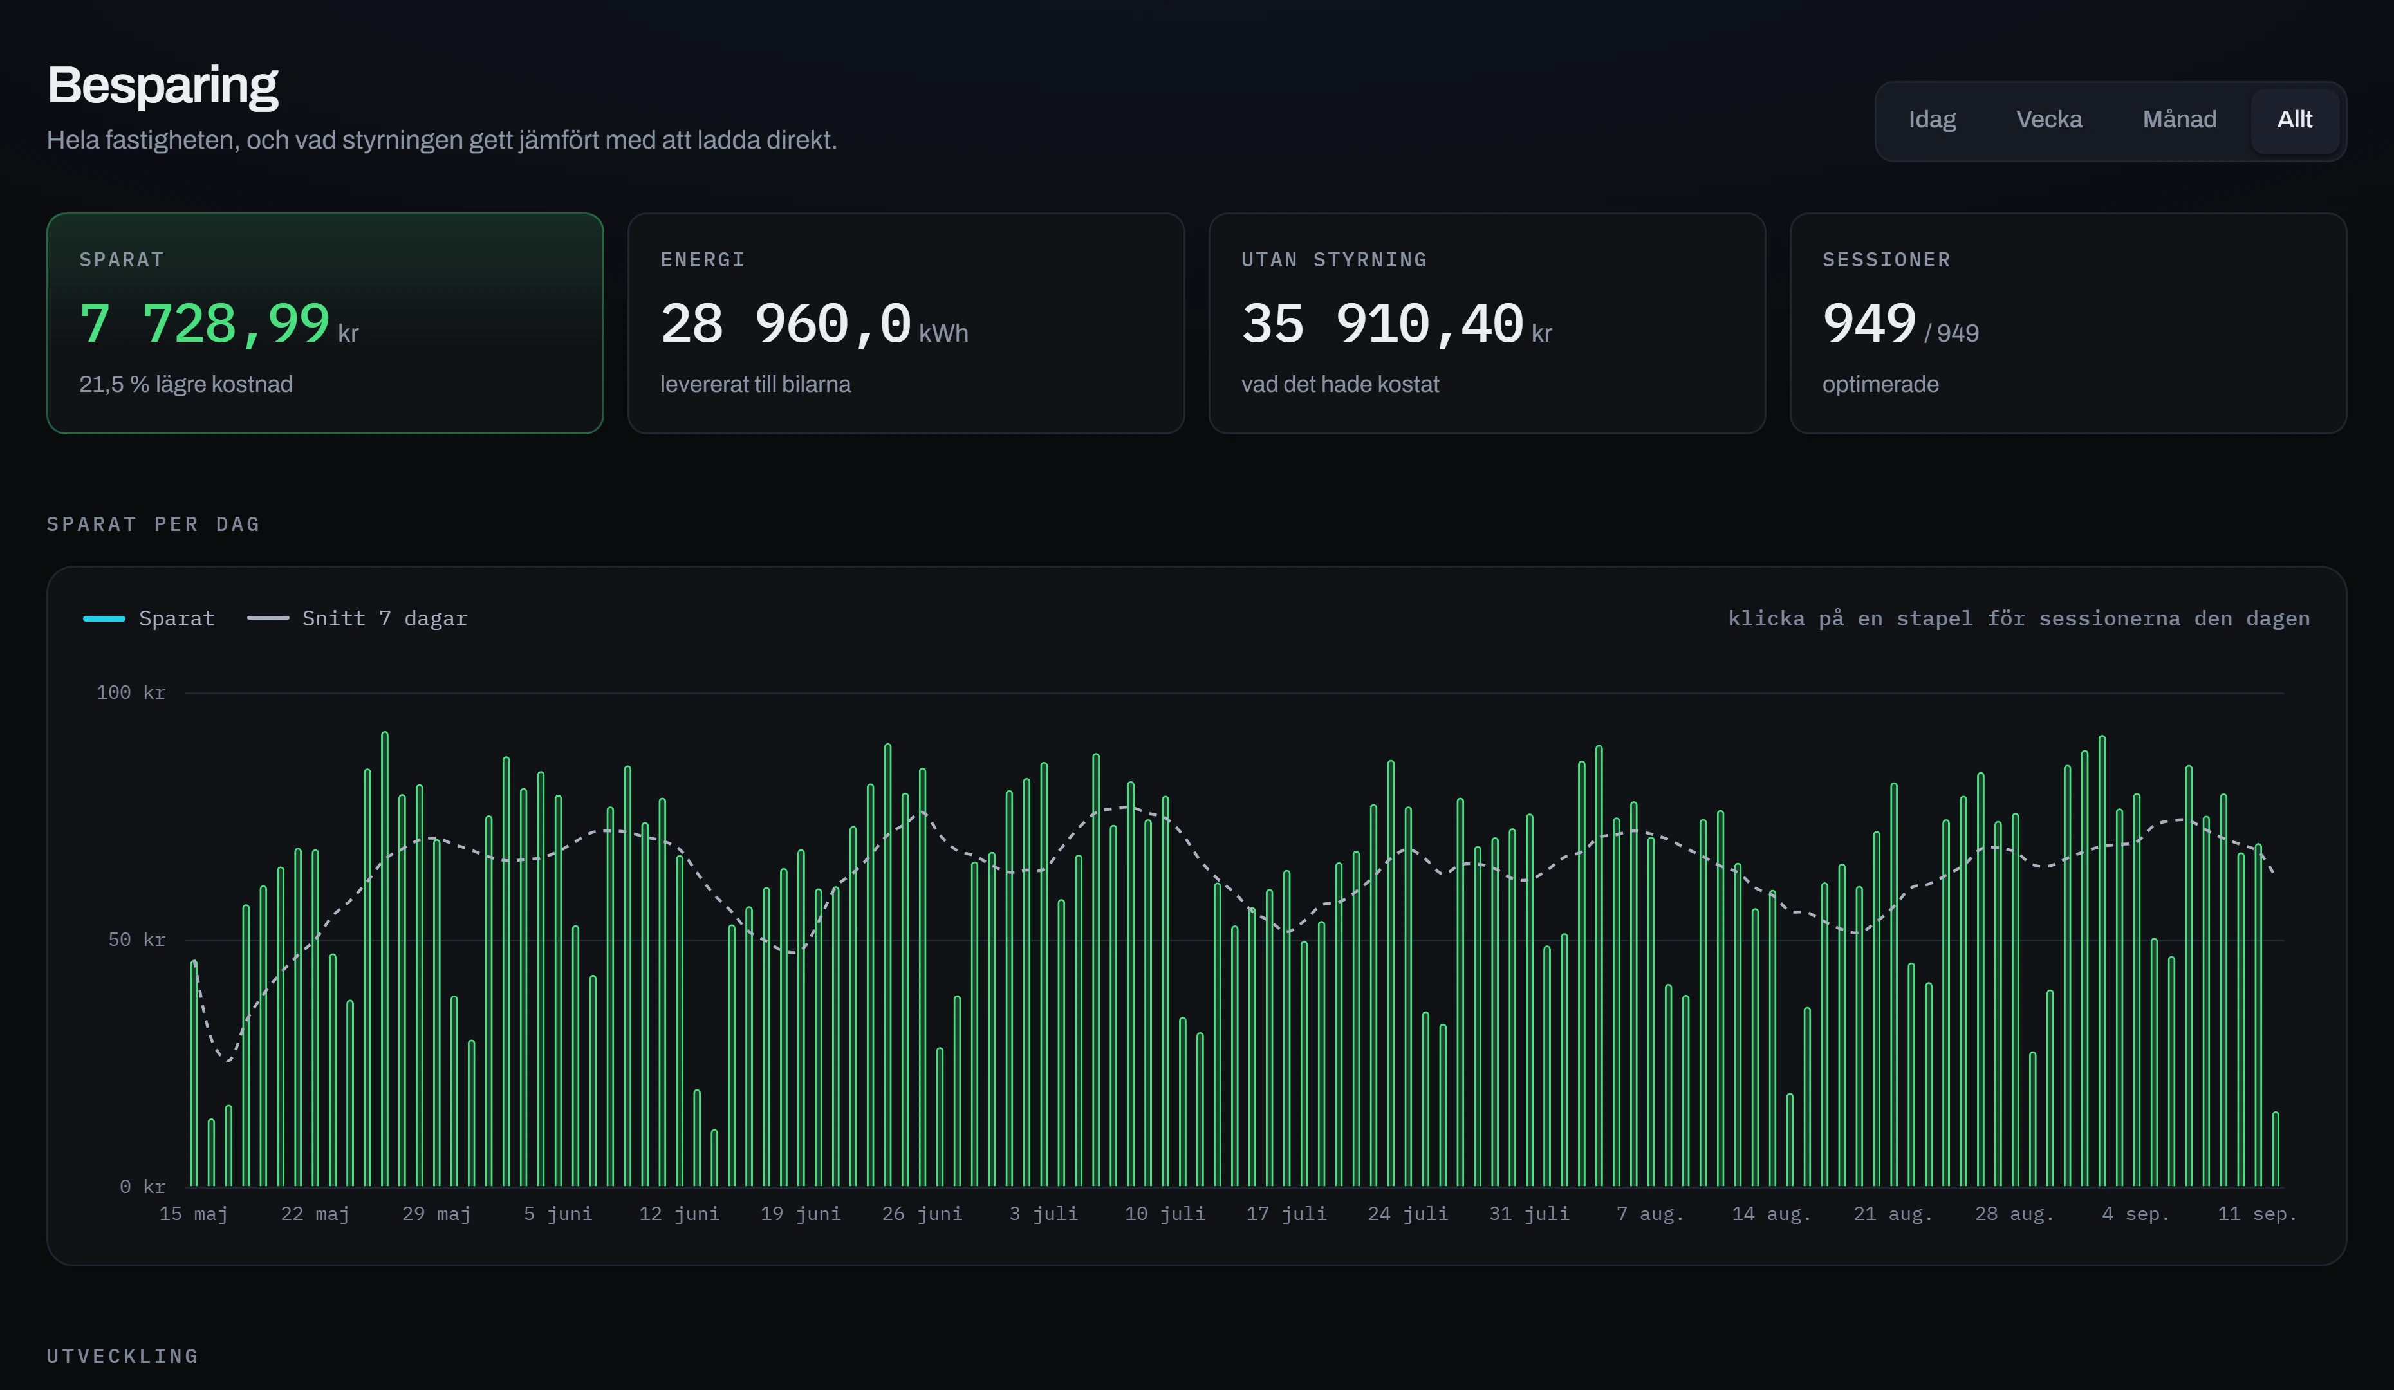Click the Utan styrning cost card
2394x1390 pixels.
point(1487,323)
